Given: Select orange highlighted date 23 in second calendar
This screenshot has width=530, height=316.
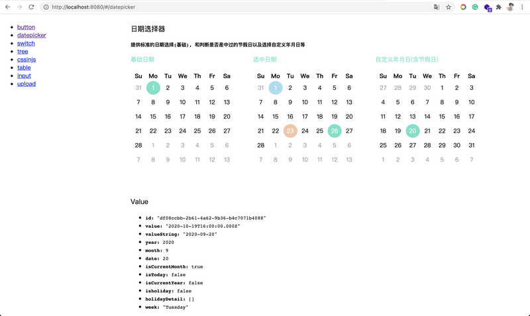Looking at the screenshot, I should (x=290, y=131).
